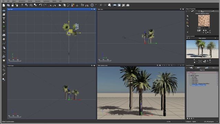Click the Paste clipboard icon

pos(31,5)
